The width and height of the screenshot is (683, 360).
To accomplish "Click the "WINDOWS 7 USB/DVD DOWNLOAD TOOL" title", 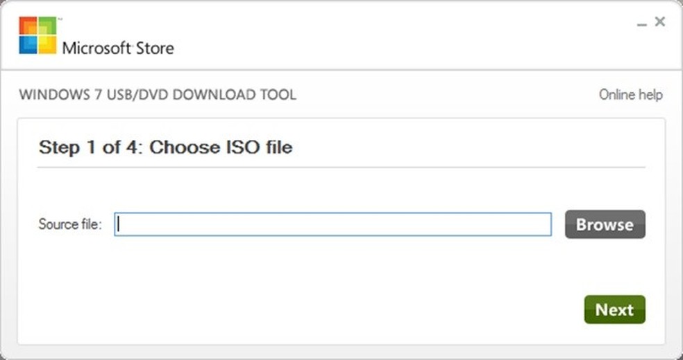I will (158, 95).
